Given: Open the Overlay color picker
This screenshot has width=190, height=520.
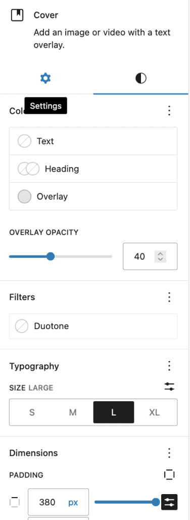Looking at the screenshot, I should 93,197.
